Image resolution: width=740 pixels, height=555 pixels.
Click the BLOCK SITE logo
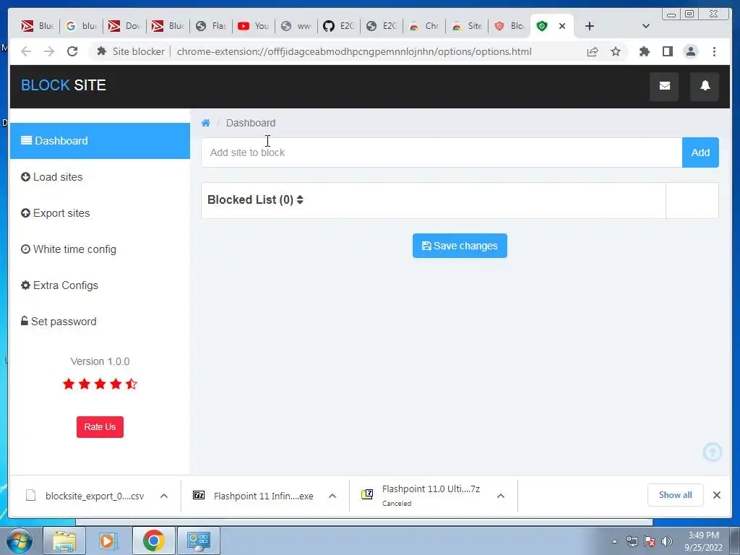point(64,85)
